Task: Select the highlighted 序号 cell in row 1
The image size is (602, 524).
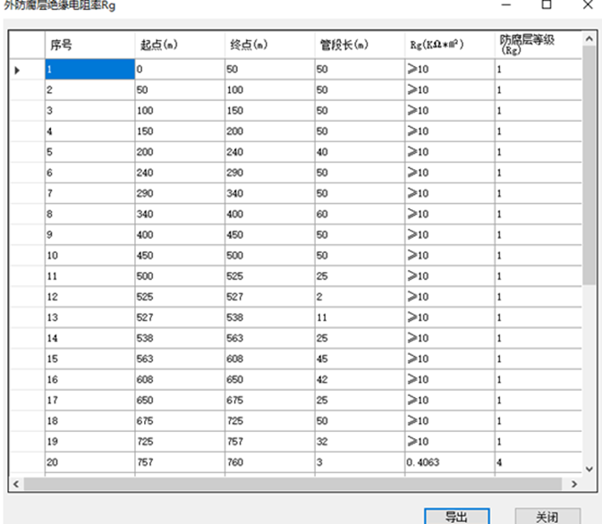Action: point(89,70)
